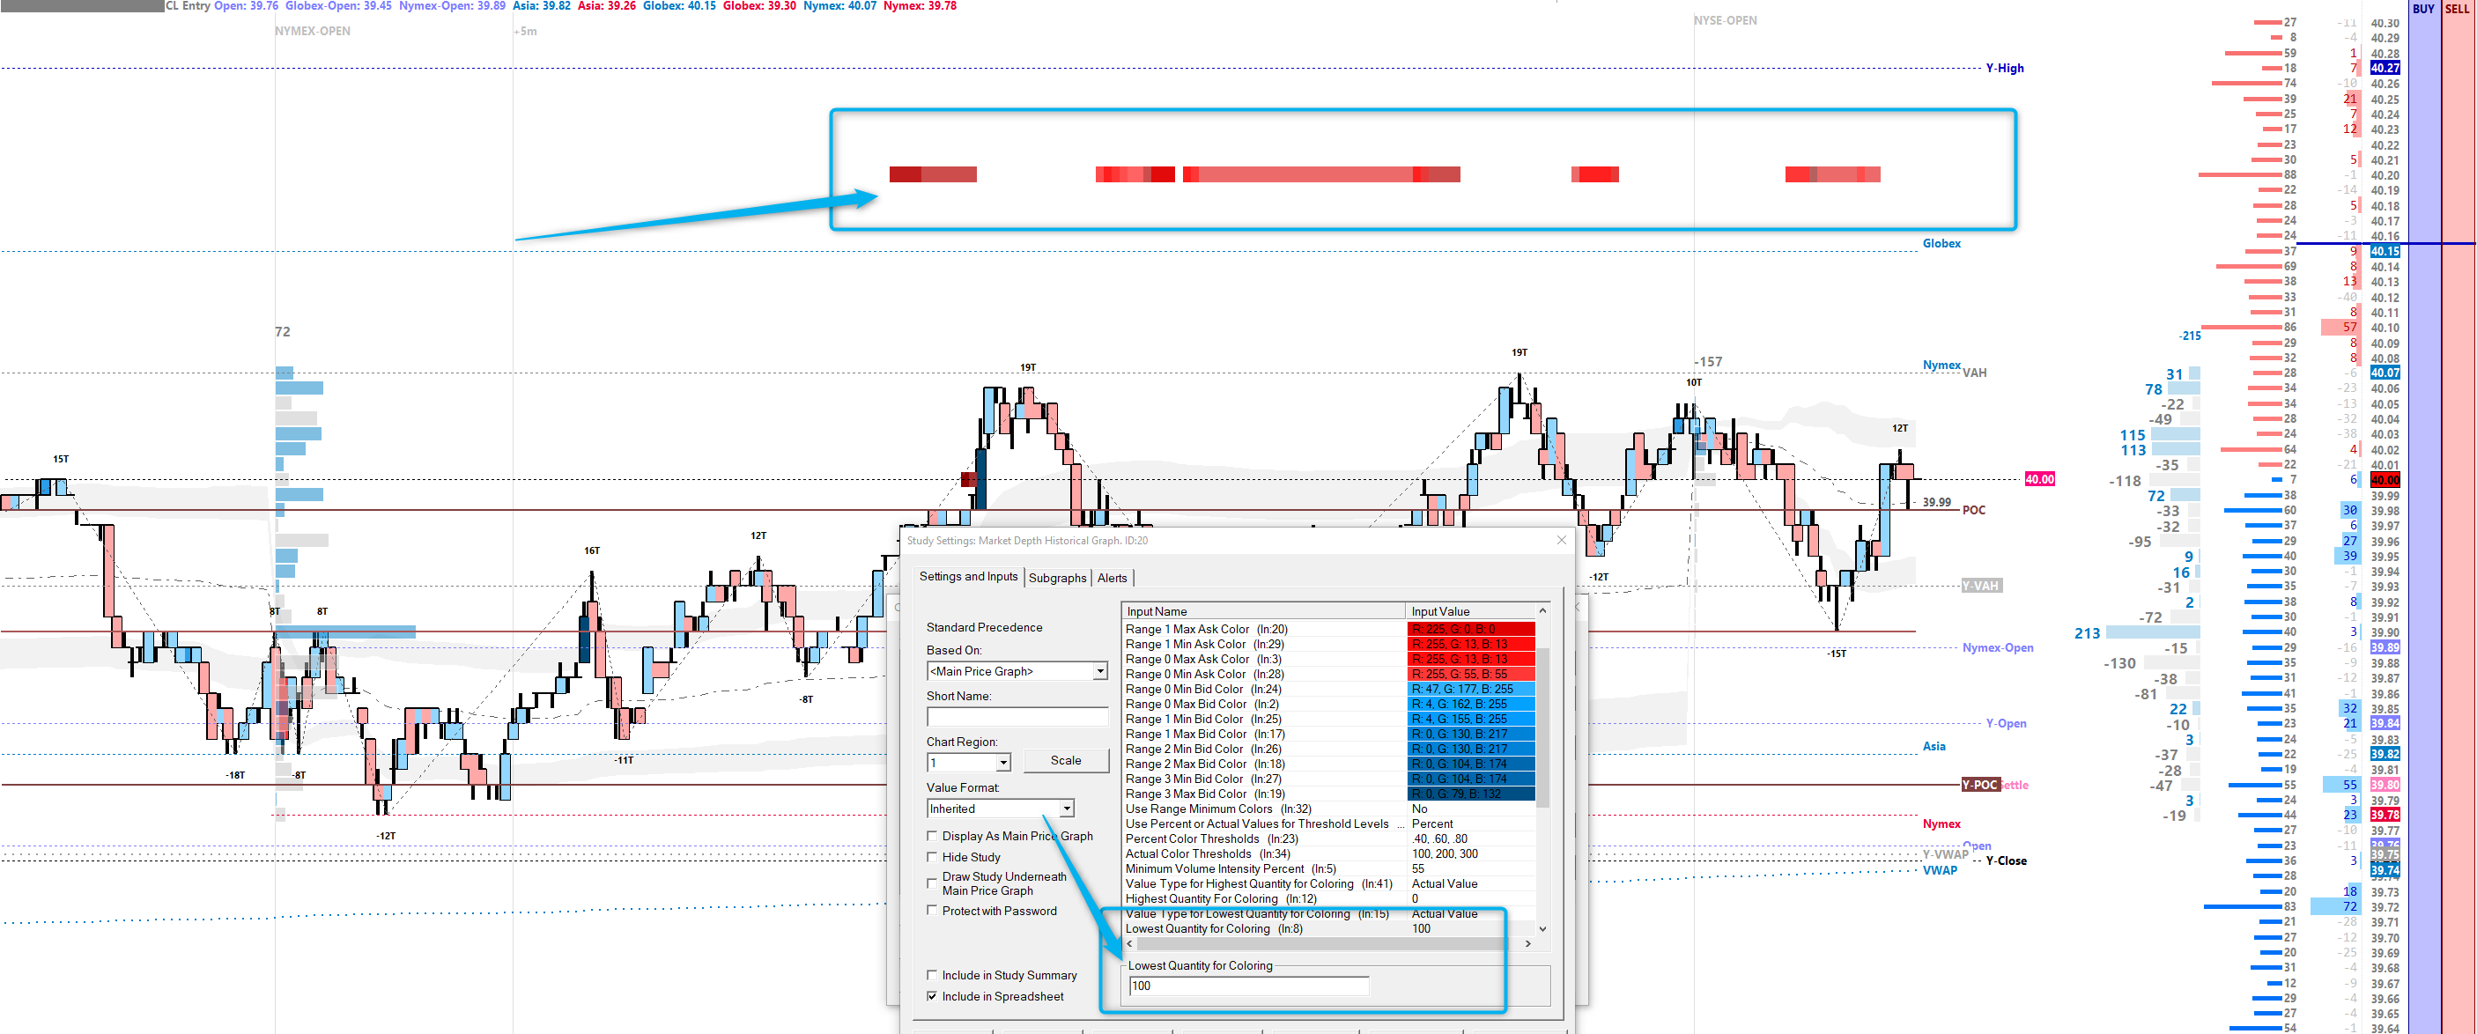The height and width of the screenshot is (1034, 2477).
Task: Click the SELL column header
Action: click(2457, 9)
